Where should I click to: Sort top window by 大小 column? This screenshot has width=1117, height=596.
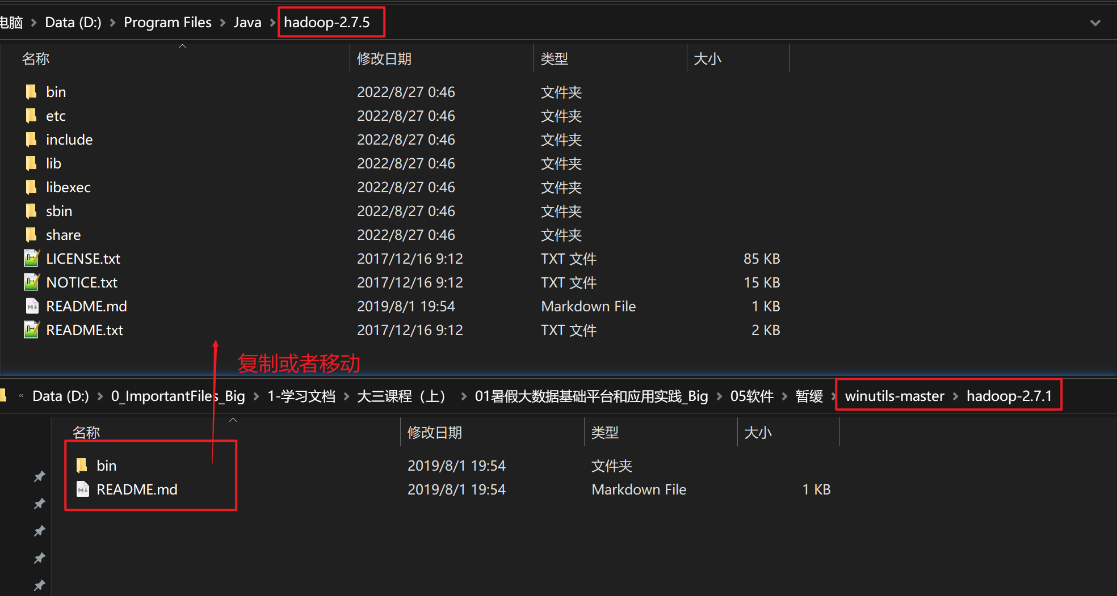[707, 59]
